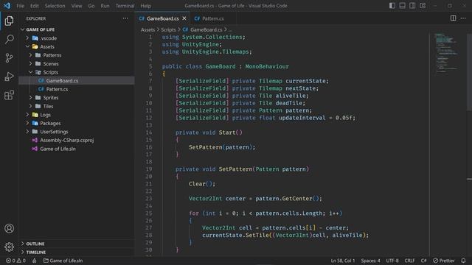Open the Go menu
This screenshot has width=472, height=265.
coord(91,6)
